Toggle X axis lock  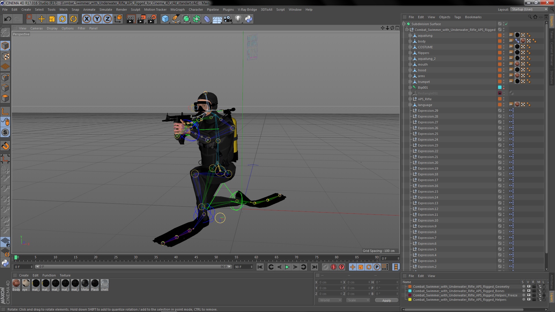[x=87, y=19]
